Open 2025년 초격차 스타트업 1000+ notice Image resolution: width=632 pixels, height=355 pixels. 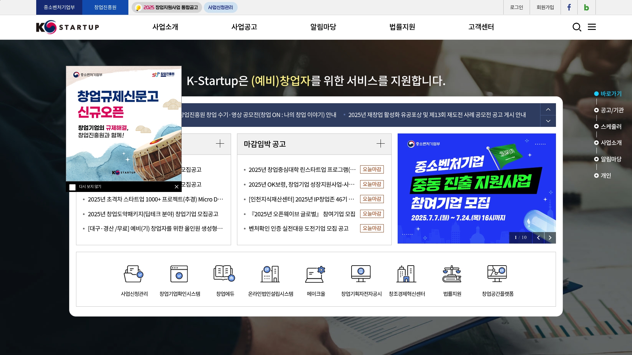(x=155, y=199)
